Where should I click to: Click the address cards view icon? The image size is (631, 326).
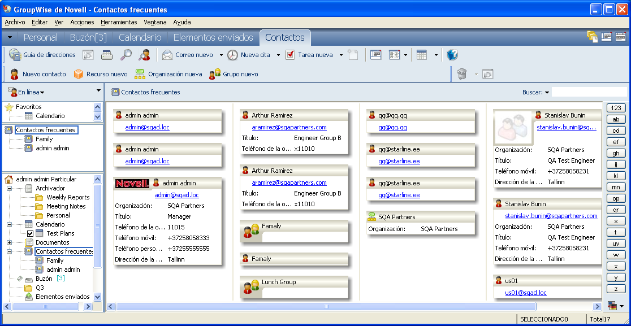(395, 55)
